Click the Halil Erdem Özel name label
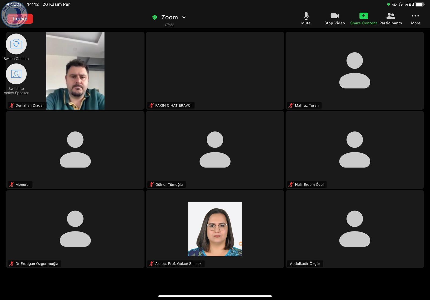This screenshot has height=300, width=430. click(x=309, y=184)
